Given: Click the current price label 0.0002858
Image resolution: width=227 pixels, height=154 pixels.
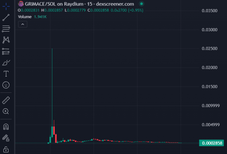Looking at the screenshot, I should coord(212,143).
